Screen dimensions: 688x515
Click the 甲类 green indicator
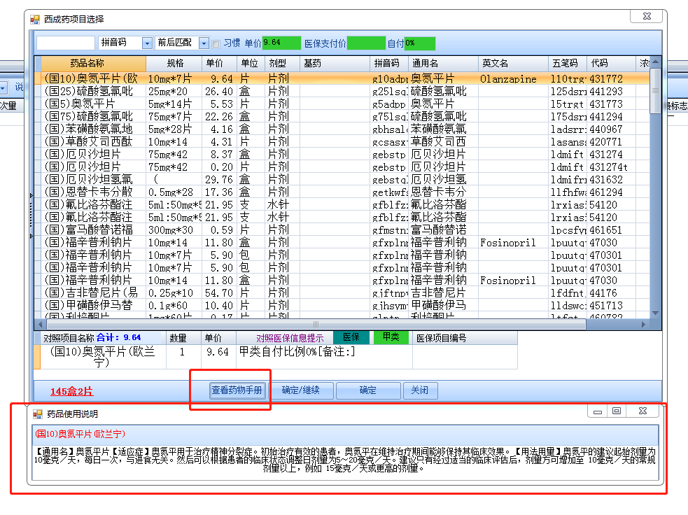pyautogui.click(x=391, y=337)
